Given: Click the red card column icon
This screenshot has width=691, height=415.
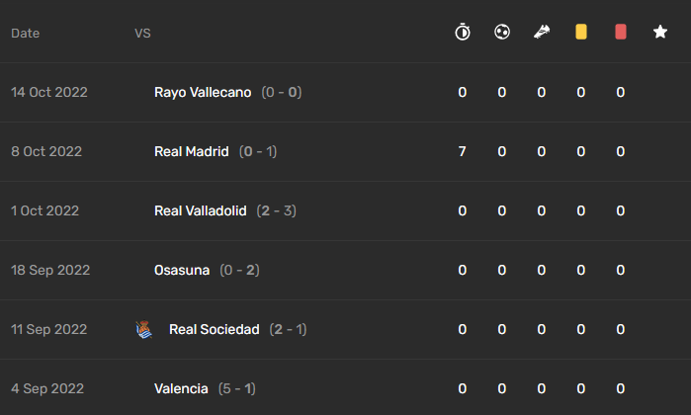Looking at the screenshot, I should [x=621, y=32].
